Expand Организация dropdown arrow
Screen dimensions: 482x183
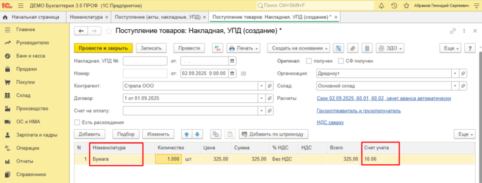(455, 73)
